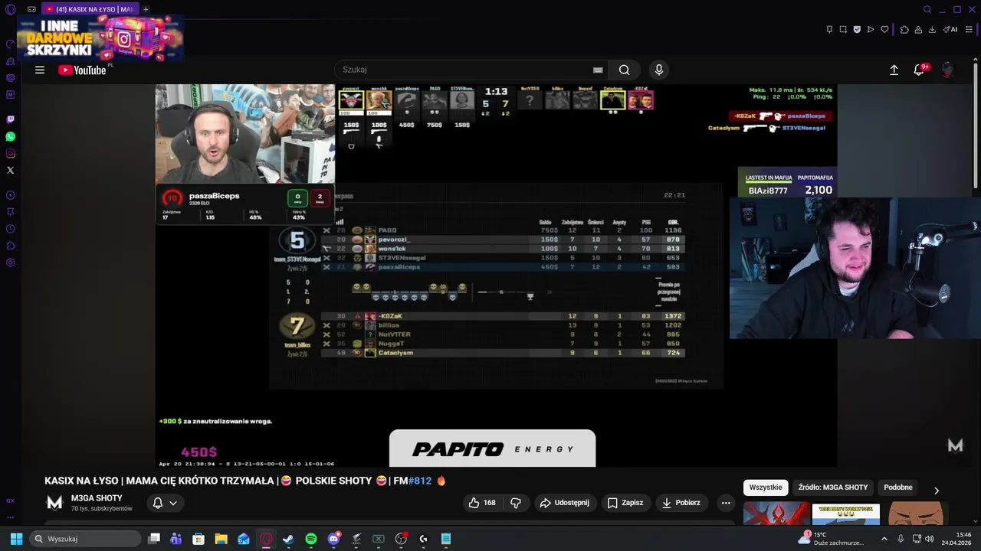Open GX Control speedometer in sidebar
Screen dimensions: 981x551
click(11, 44)
